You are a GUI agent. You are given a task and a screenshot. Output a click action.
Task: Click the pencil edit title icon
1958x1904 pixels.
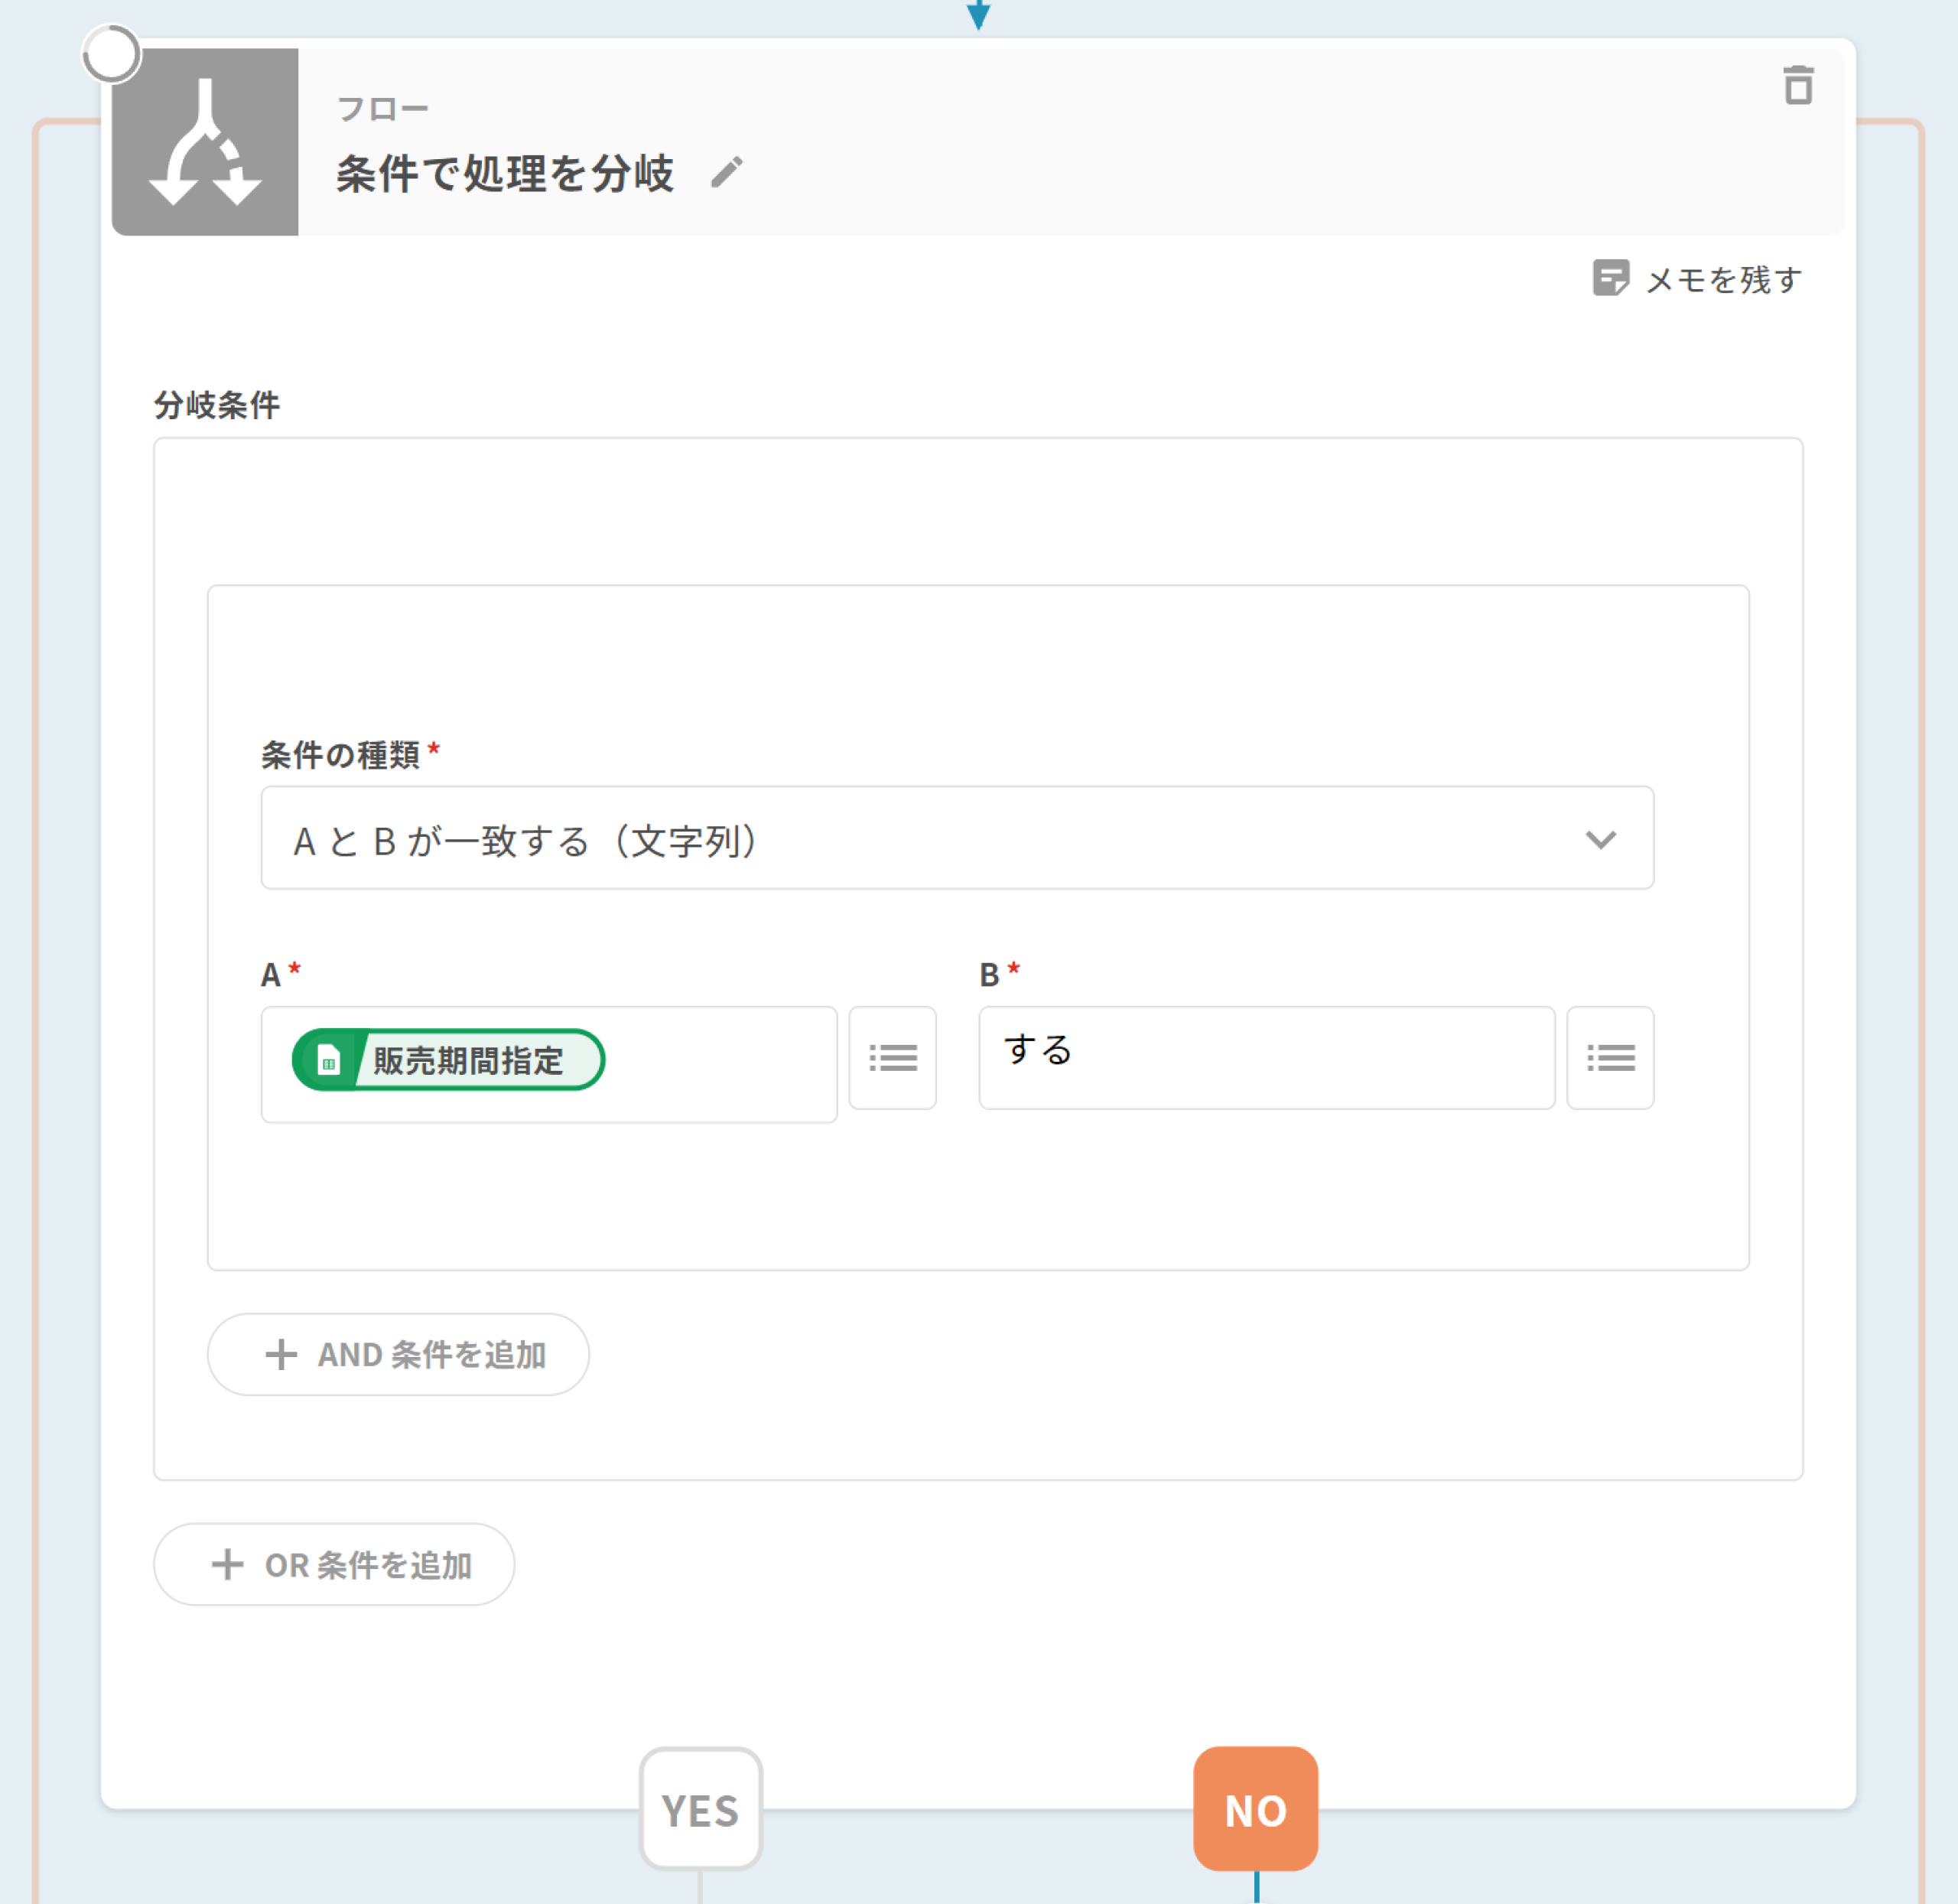pyautogui.click(x=727, y=172)
